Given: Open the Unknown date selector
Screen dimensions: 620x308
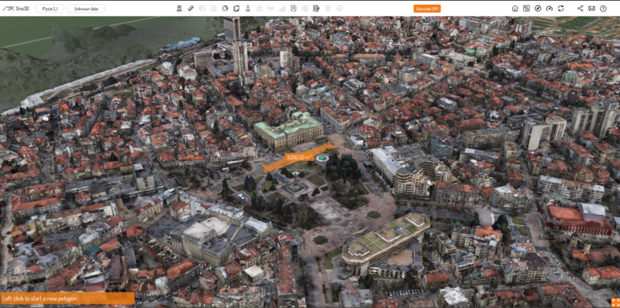Looking at the screenshot, I should (86, 9).
